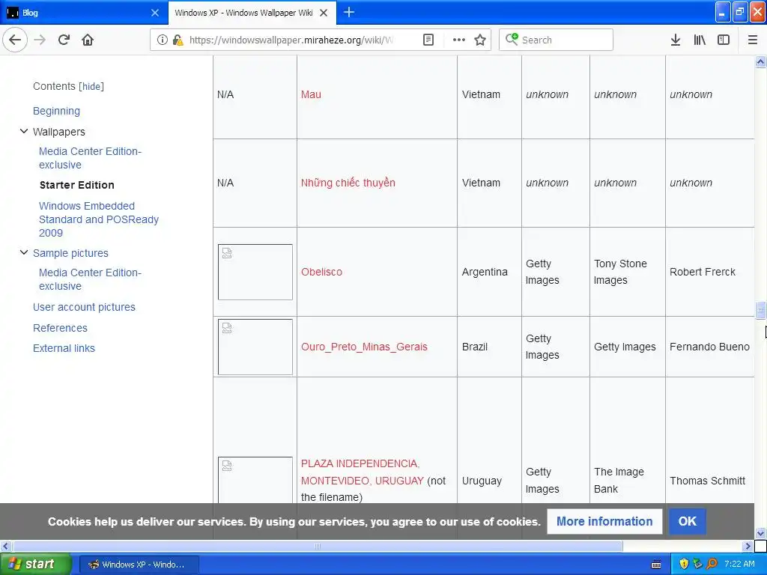The width and height of the screenshot is (767, 575).
Task: Jump to Beginning section
Action: pos(56,111)
